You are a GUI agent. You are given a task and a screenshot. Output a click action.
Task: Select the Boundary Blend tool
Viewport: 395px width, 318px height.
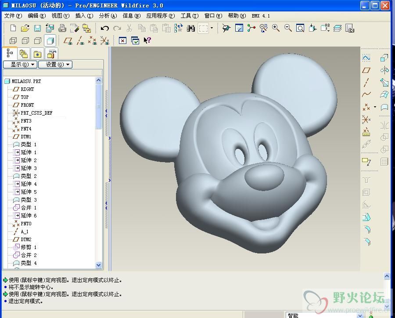click(x=384, y=94)
